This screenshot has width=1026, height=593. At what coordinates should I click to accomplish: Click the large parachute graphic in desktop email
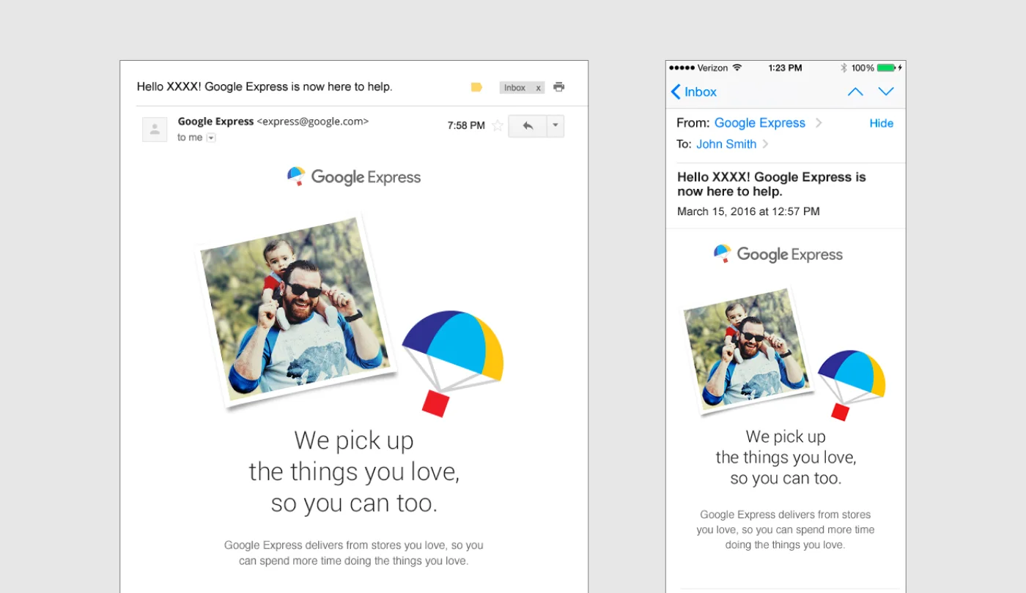coord(453,362)
